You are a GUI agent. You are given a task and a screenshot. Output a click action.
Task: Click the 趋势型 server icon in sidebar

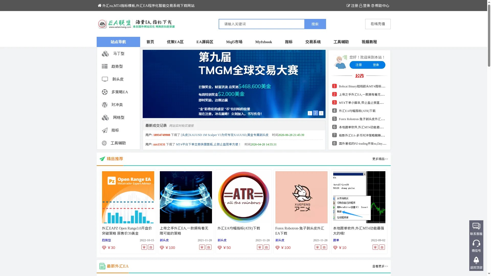tap(105, 66)
